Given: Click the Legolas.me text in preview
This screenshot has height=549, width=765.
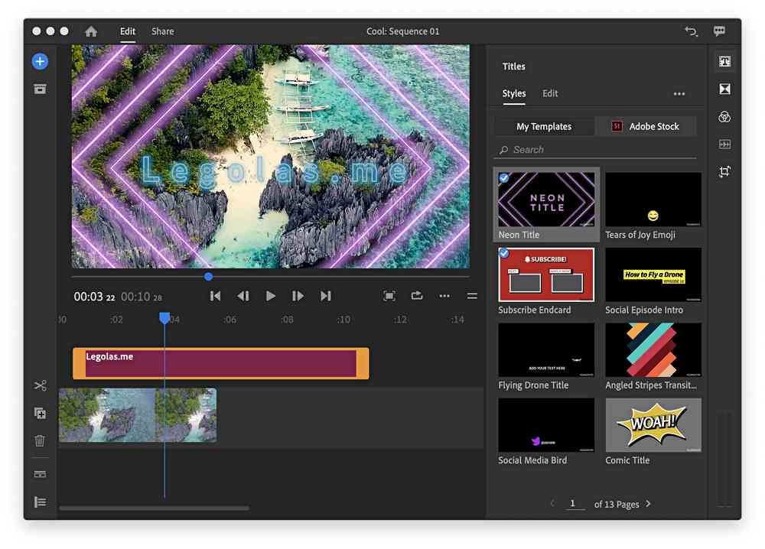Looking at the screenshot, I should [x=274, y=171].
